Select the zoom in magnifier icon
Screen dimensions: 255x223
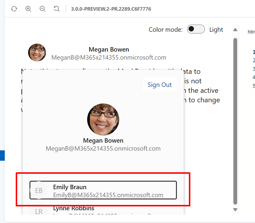[28, 9]
